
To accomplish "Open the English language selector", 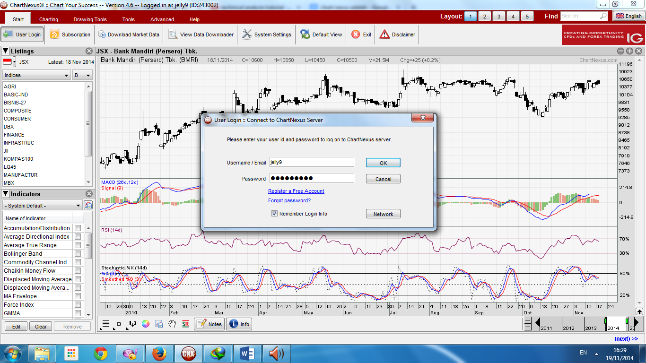I will click(629, 16).
